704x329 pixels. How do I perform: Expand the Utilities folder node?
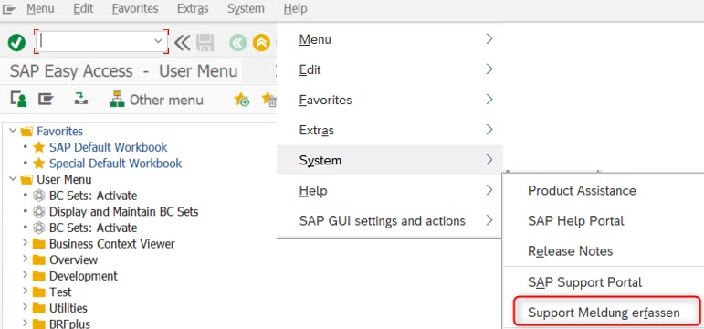coord(26,308)
